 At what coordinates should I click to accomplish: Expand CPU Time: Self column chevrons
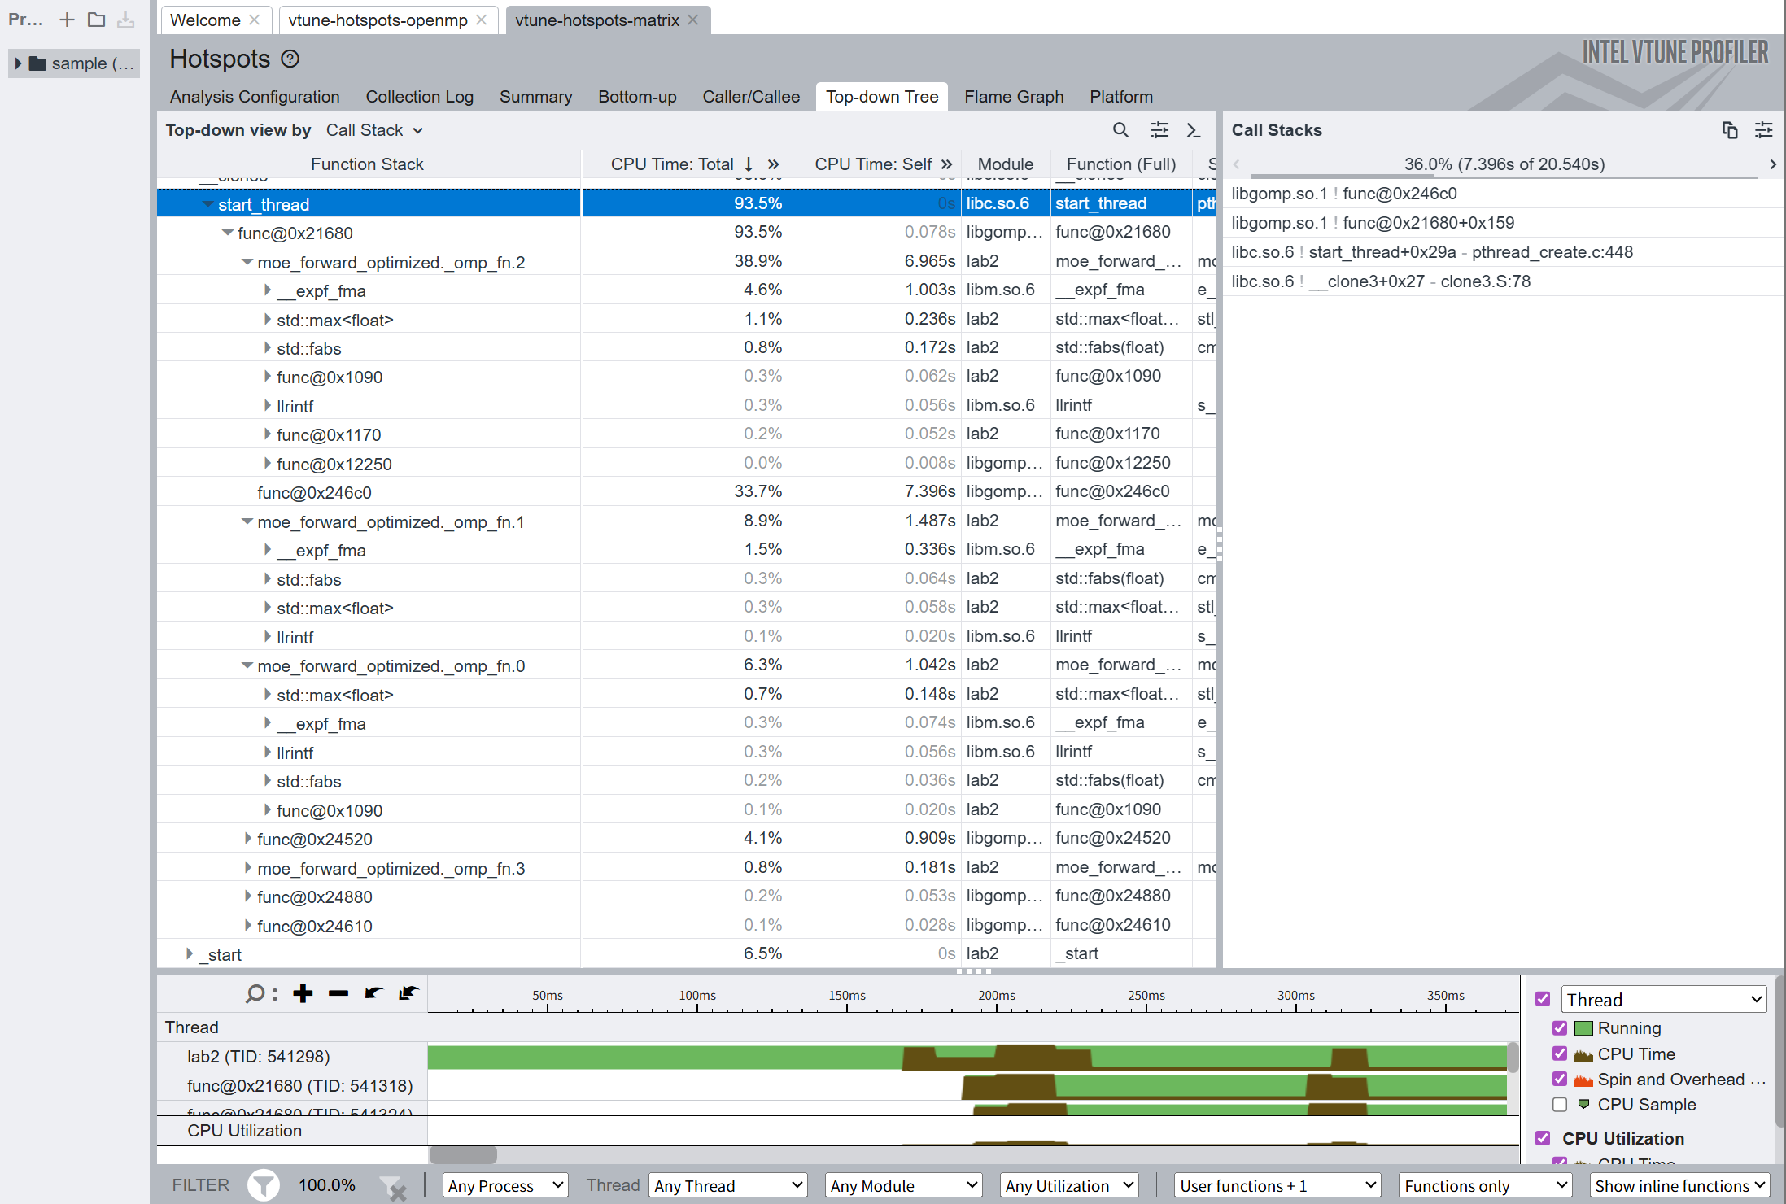coord(946,164)
